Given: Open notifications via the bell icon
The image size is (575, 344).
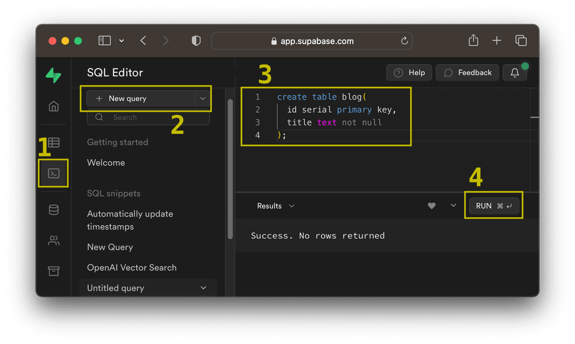Looking at the screenshot, I should click(x=514, y=72).
